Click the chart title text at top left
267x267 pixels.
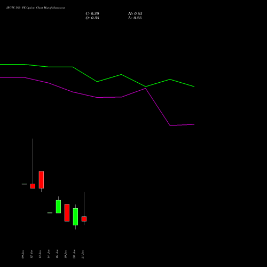[x=36, y=8]
